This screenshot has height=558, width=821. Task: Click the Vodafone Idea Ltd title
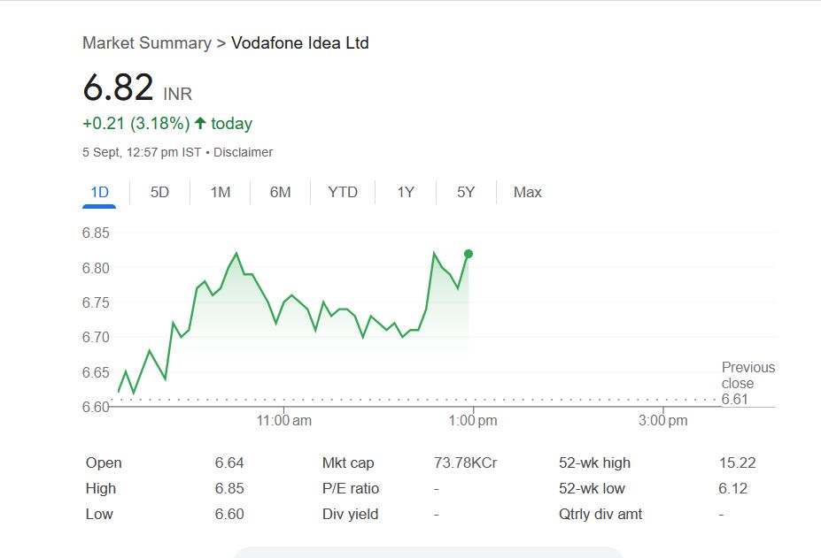[299, 42]
